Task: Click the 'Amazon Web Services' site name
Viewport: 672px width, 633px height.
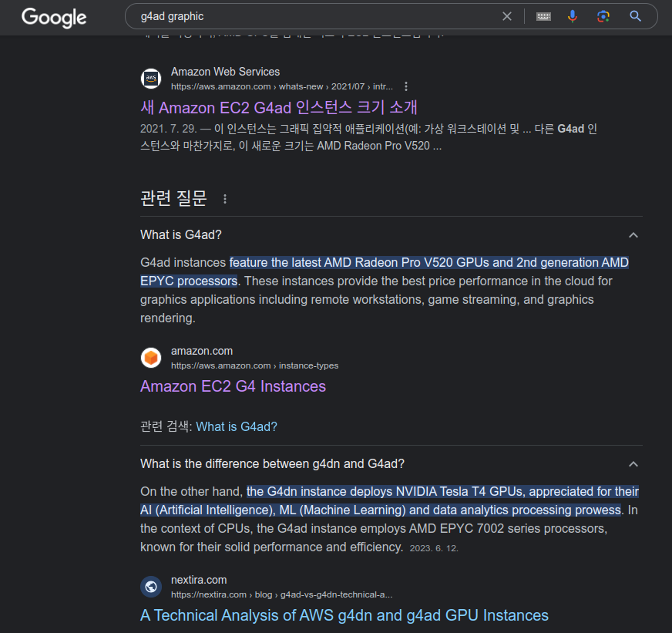Action: pos(226,72)
